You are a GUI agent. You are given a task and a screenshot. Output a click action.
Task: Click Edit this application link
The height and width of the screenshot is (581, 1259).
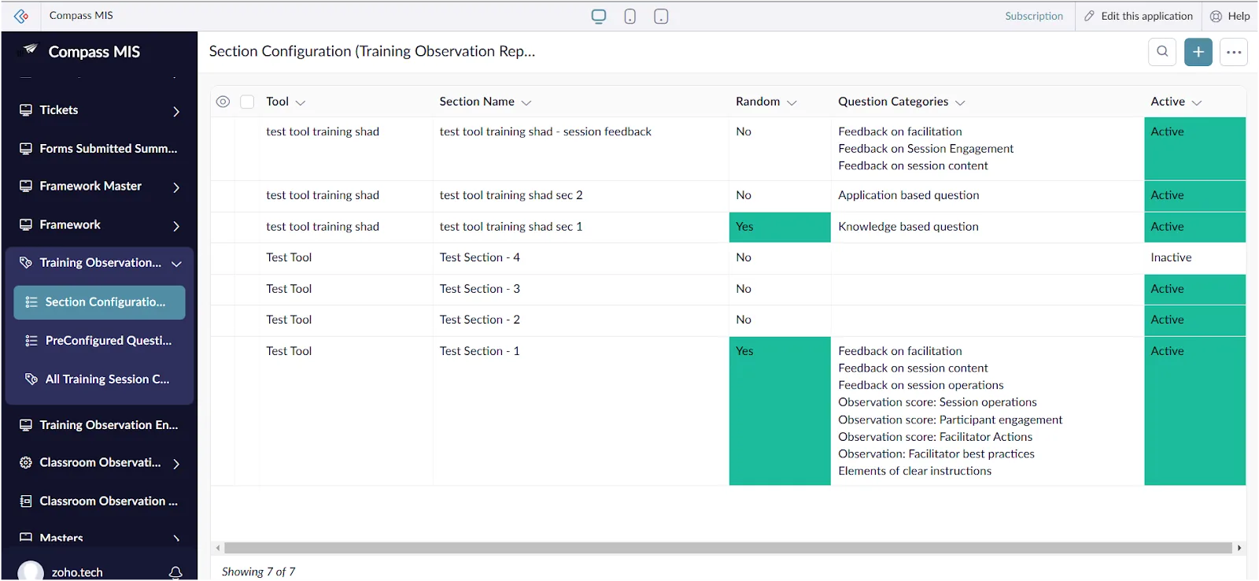(1146, 16)
